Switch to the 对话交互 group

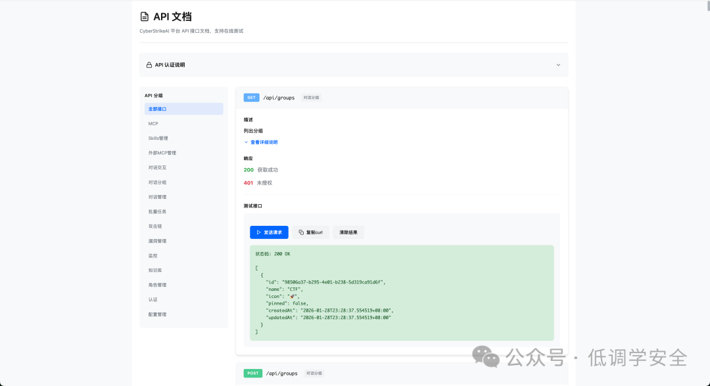184,167
